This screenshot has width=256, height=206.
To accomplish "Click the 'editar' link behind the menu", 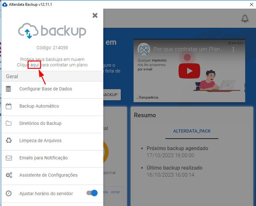I will click(116, 192).
